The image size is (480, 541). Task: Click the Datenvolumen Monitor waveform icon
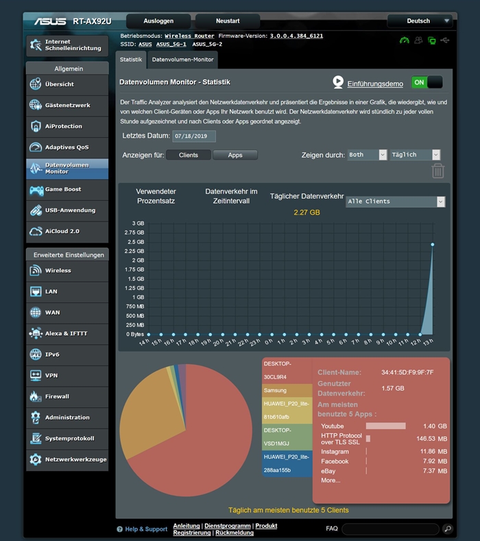(36, 169)
